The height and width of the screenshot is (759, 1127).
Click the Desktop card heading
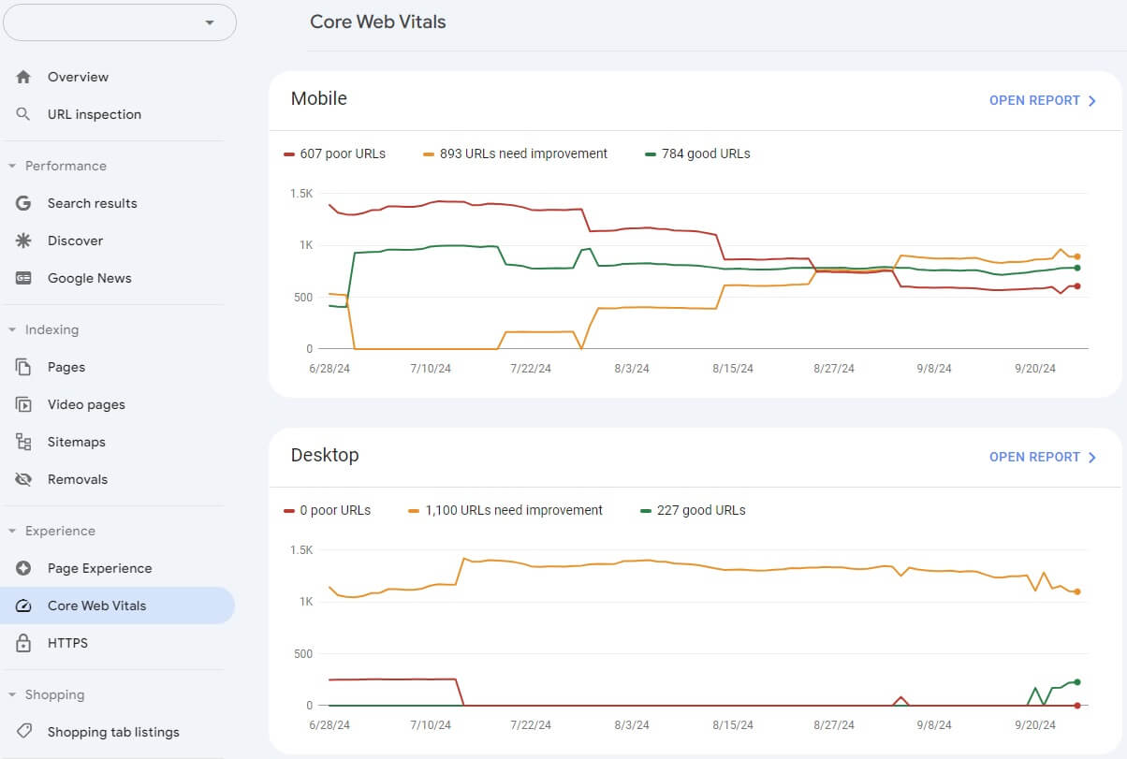pyautogui.click(x=325, y=455)
